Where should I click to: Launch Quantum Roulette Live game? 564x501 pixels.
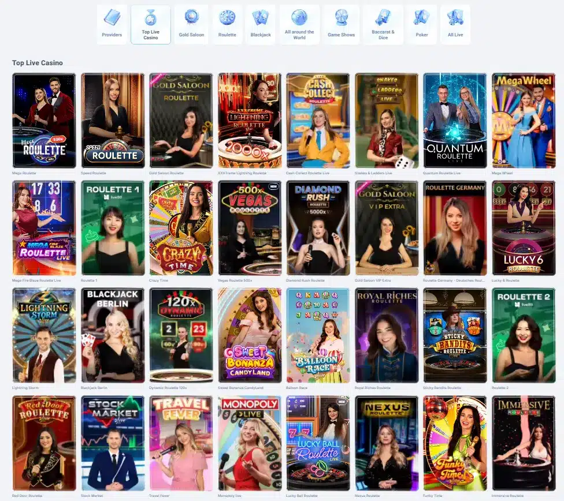[455, 121]
